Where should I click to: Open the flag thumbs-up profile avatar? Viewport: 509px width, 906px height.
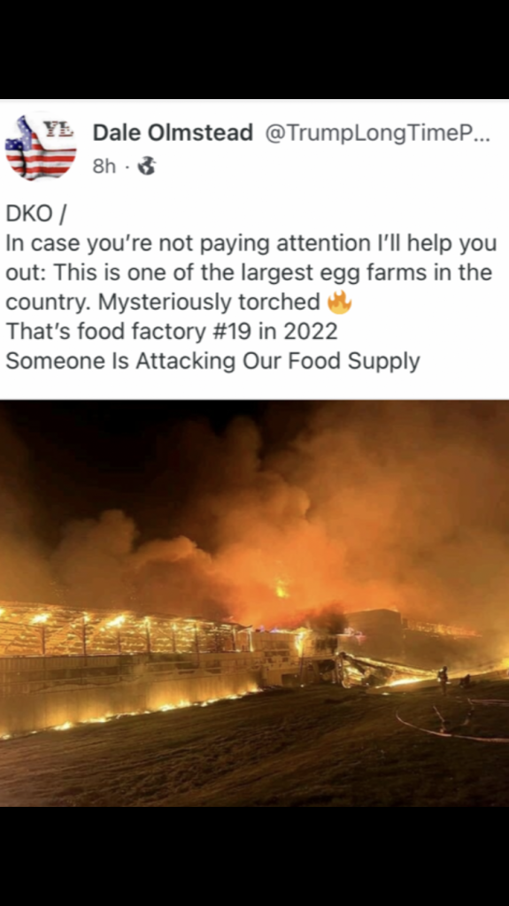click(41, 148)
